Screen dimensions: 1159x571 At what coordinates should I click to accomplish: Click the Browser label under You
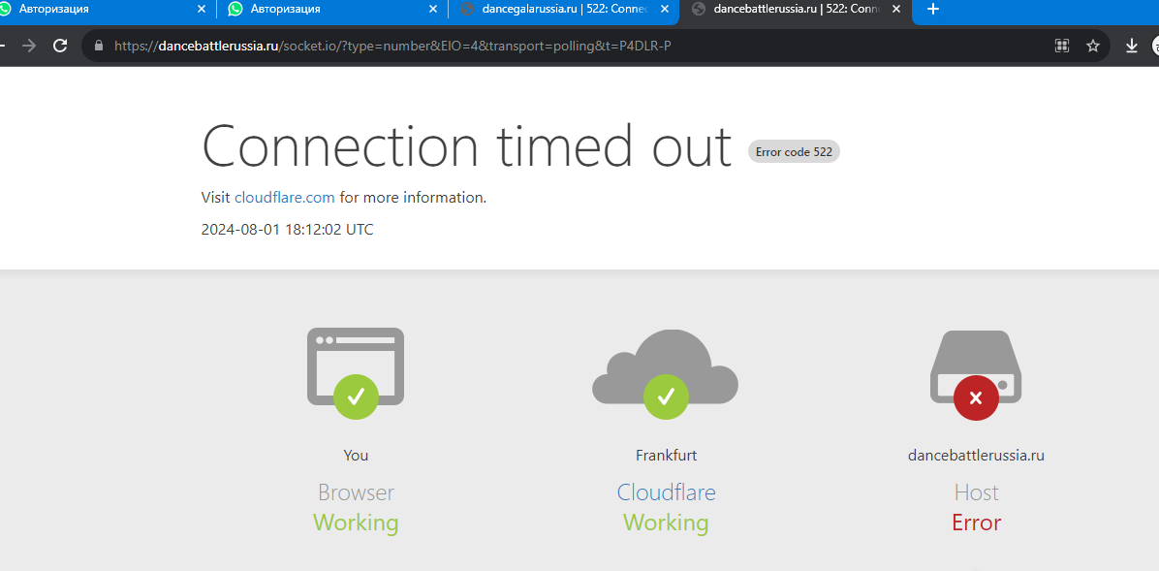click(356, 492)
